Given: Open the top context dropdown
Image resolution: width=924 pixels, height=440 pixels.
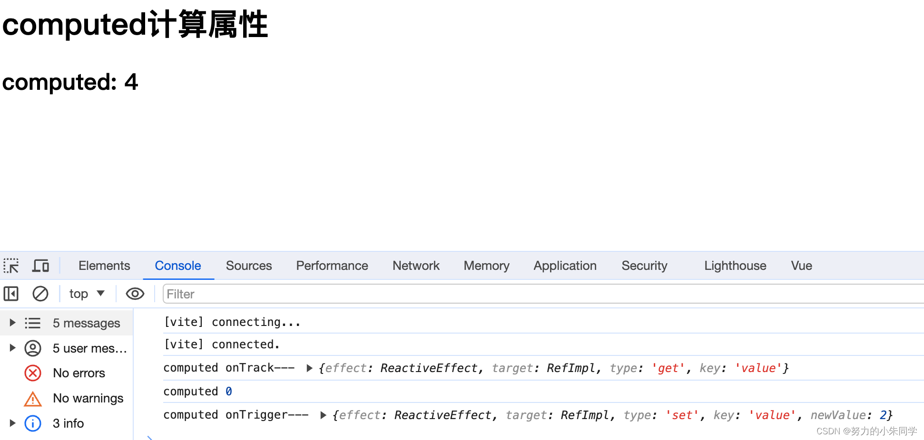Looking at the screenshot, I should (x=87, y=294).
